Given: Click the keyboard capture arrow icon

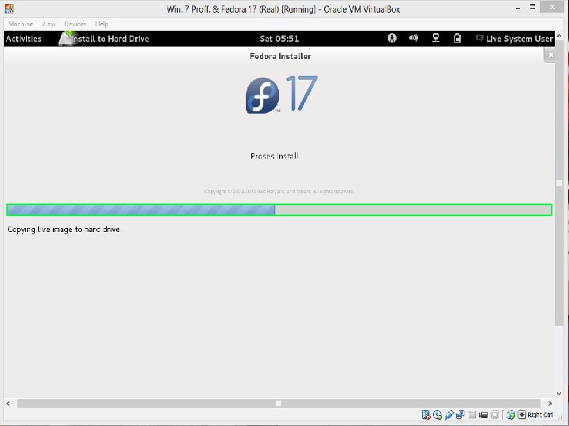Looking at the screenshot, I should click(522, 415).
